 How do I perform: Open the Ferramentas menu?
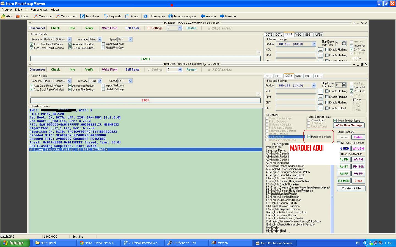(x=39, y=10)
